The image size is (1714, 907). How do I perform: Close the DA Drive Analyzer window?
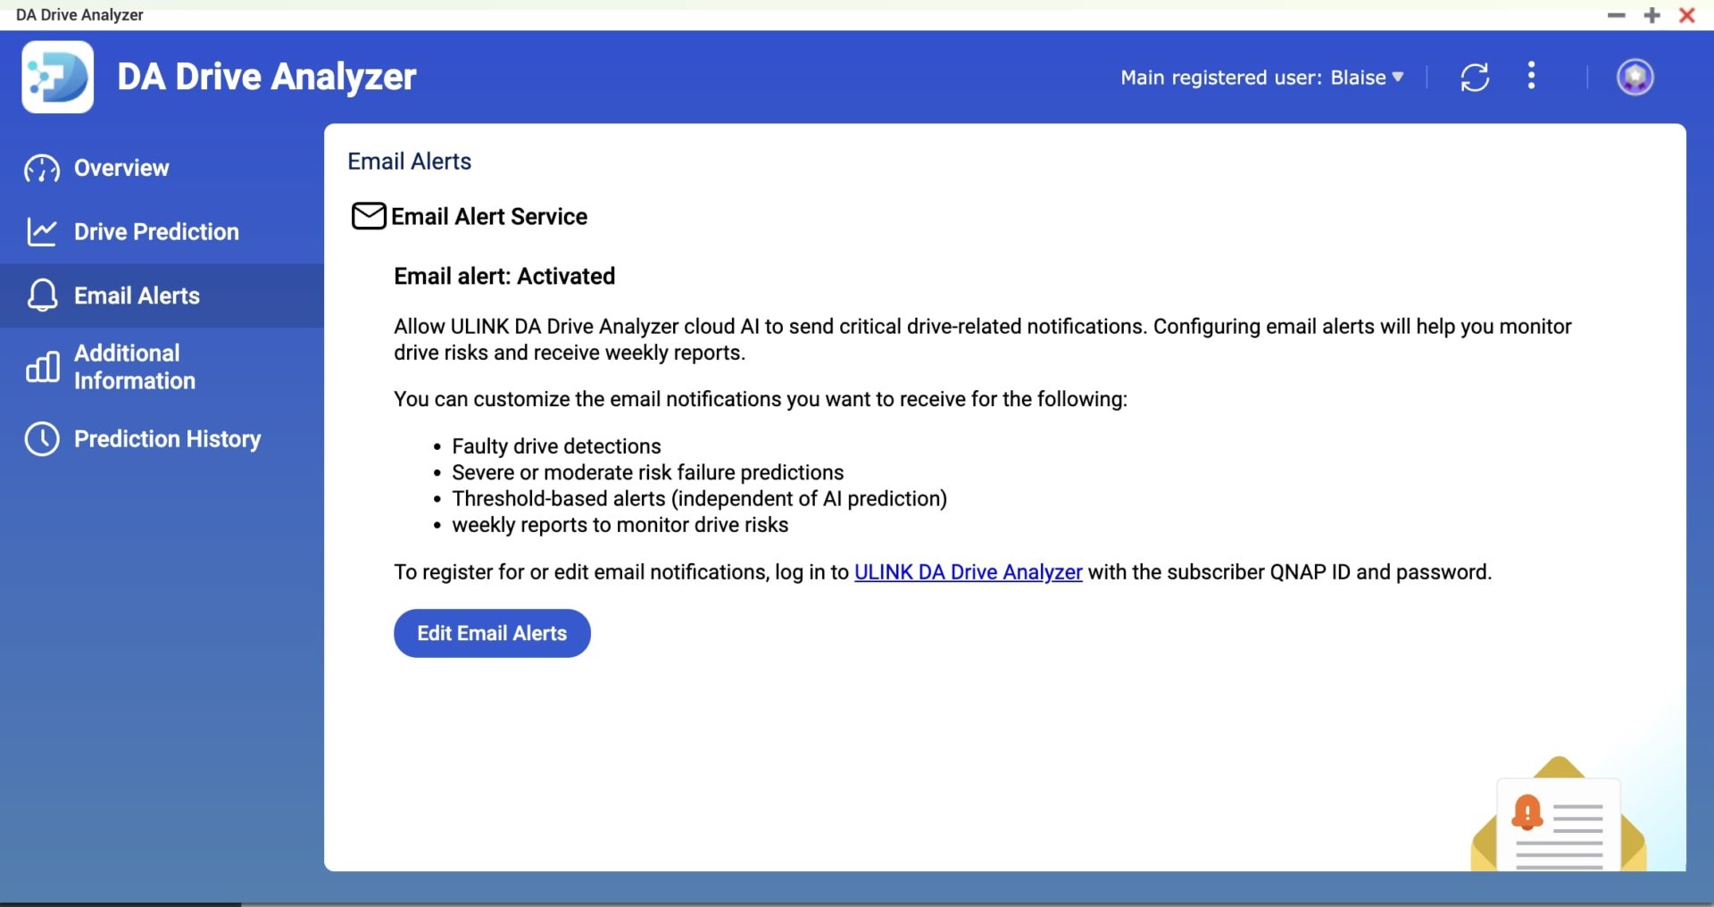pos(1686,15)
